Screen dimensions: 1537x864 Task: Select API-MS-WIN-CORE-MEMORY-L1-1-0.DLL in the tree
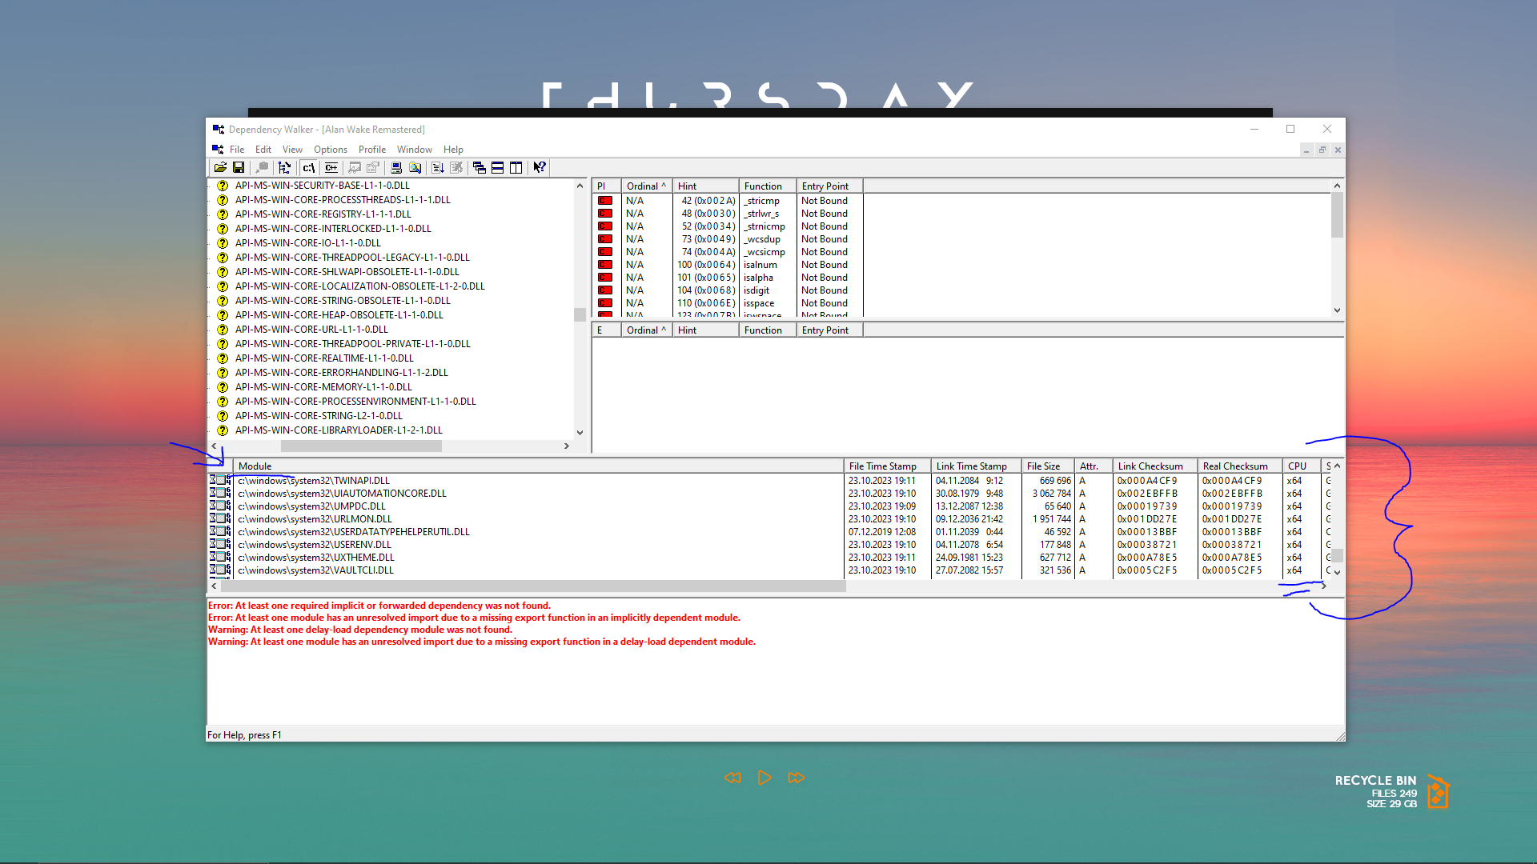[x=323, y=387]
